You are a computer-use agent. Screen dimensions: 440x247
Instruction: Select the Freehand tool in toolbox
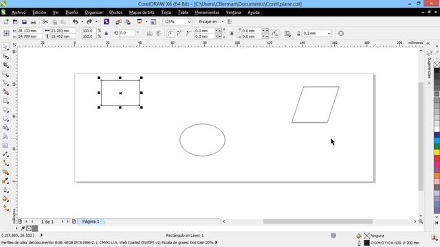[x=5, y=83]
